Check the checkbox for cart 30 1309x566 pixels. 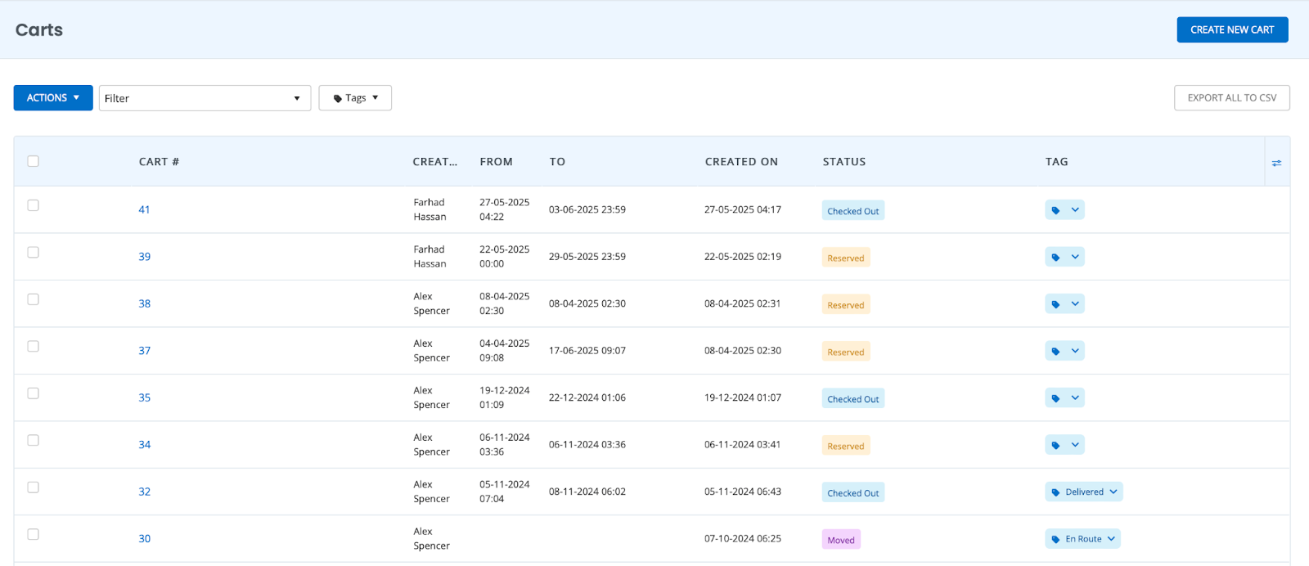(33, 534)
